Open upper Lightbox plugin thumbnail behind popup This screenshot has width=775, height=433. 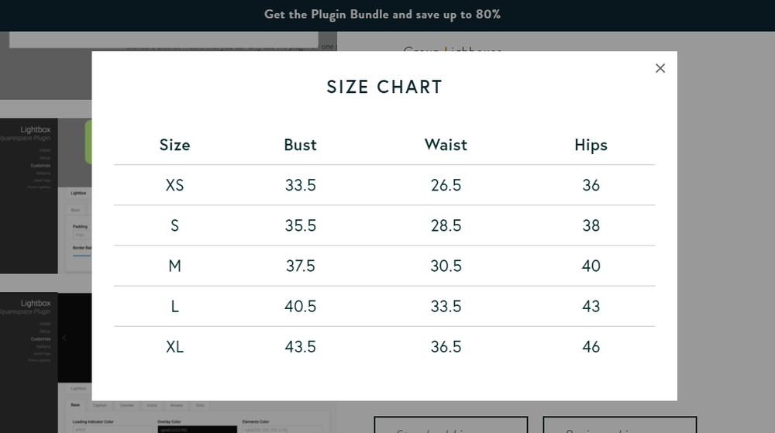tap(46, 195)
